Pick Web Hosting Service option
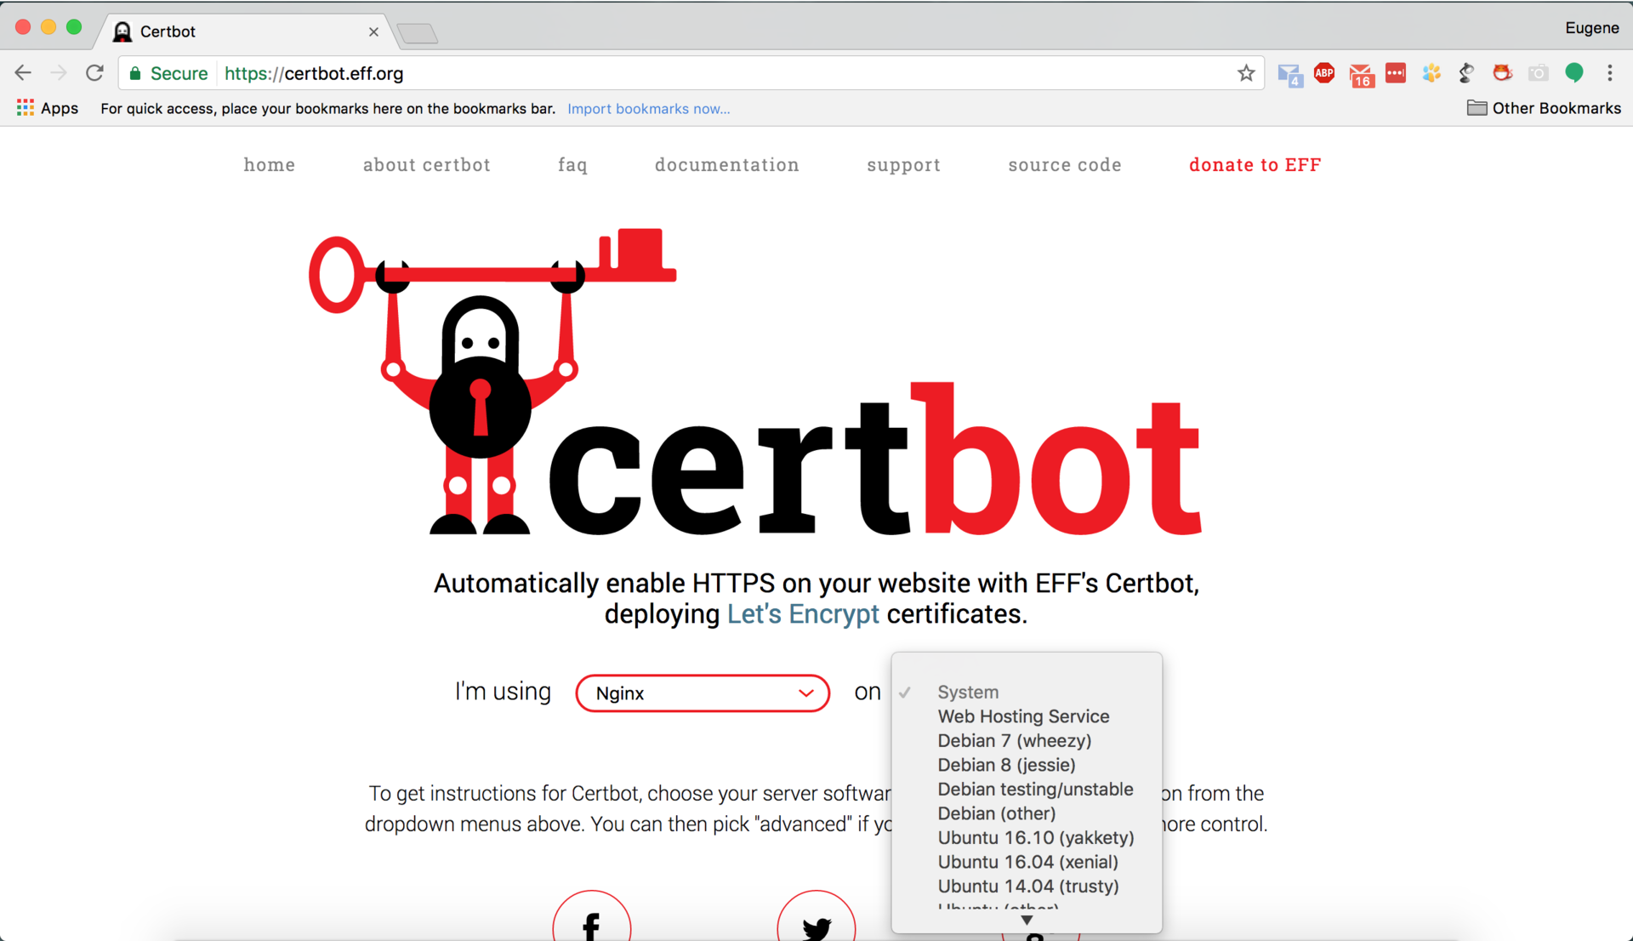Screen dimensions: 1633x941 click(1023, 716)
